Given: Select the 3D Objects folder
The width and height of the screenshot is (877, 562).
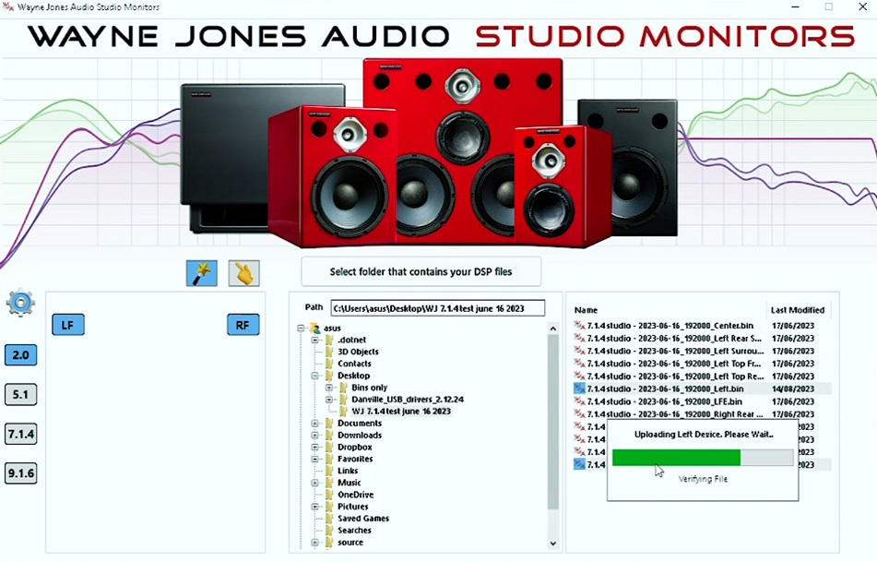Looking at the screenshot, I should click(358, 352).
